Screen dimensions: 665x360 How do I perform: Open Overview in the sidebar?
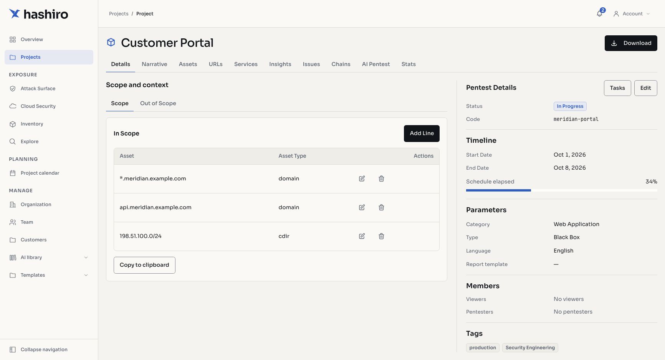49,40
